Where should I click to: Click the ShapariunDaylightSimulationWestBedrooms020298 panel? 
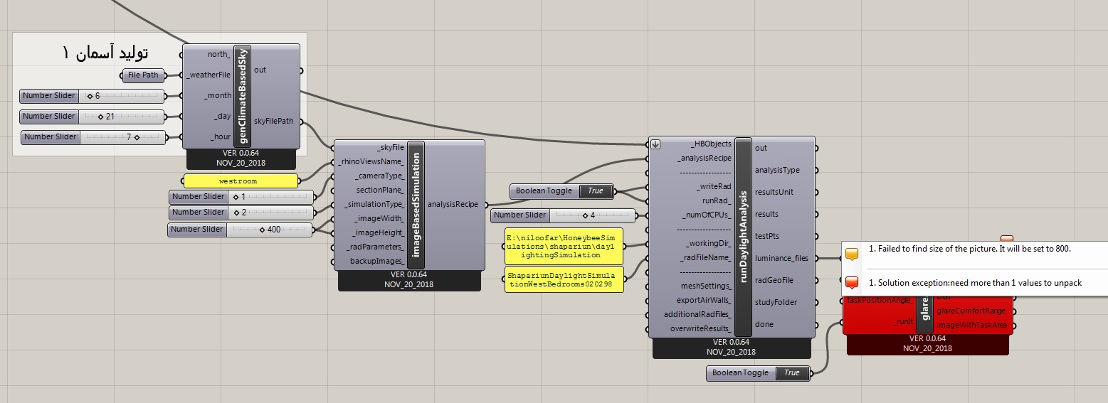click(564, 279)
